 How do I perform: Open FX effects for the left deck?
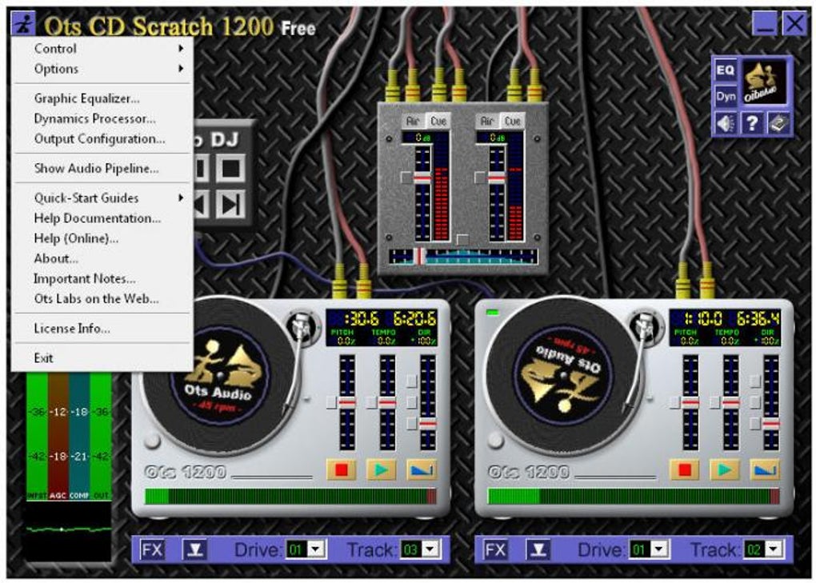pyautogui.click(x=153, y=549)
